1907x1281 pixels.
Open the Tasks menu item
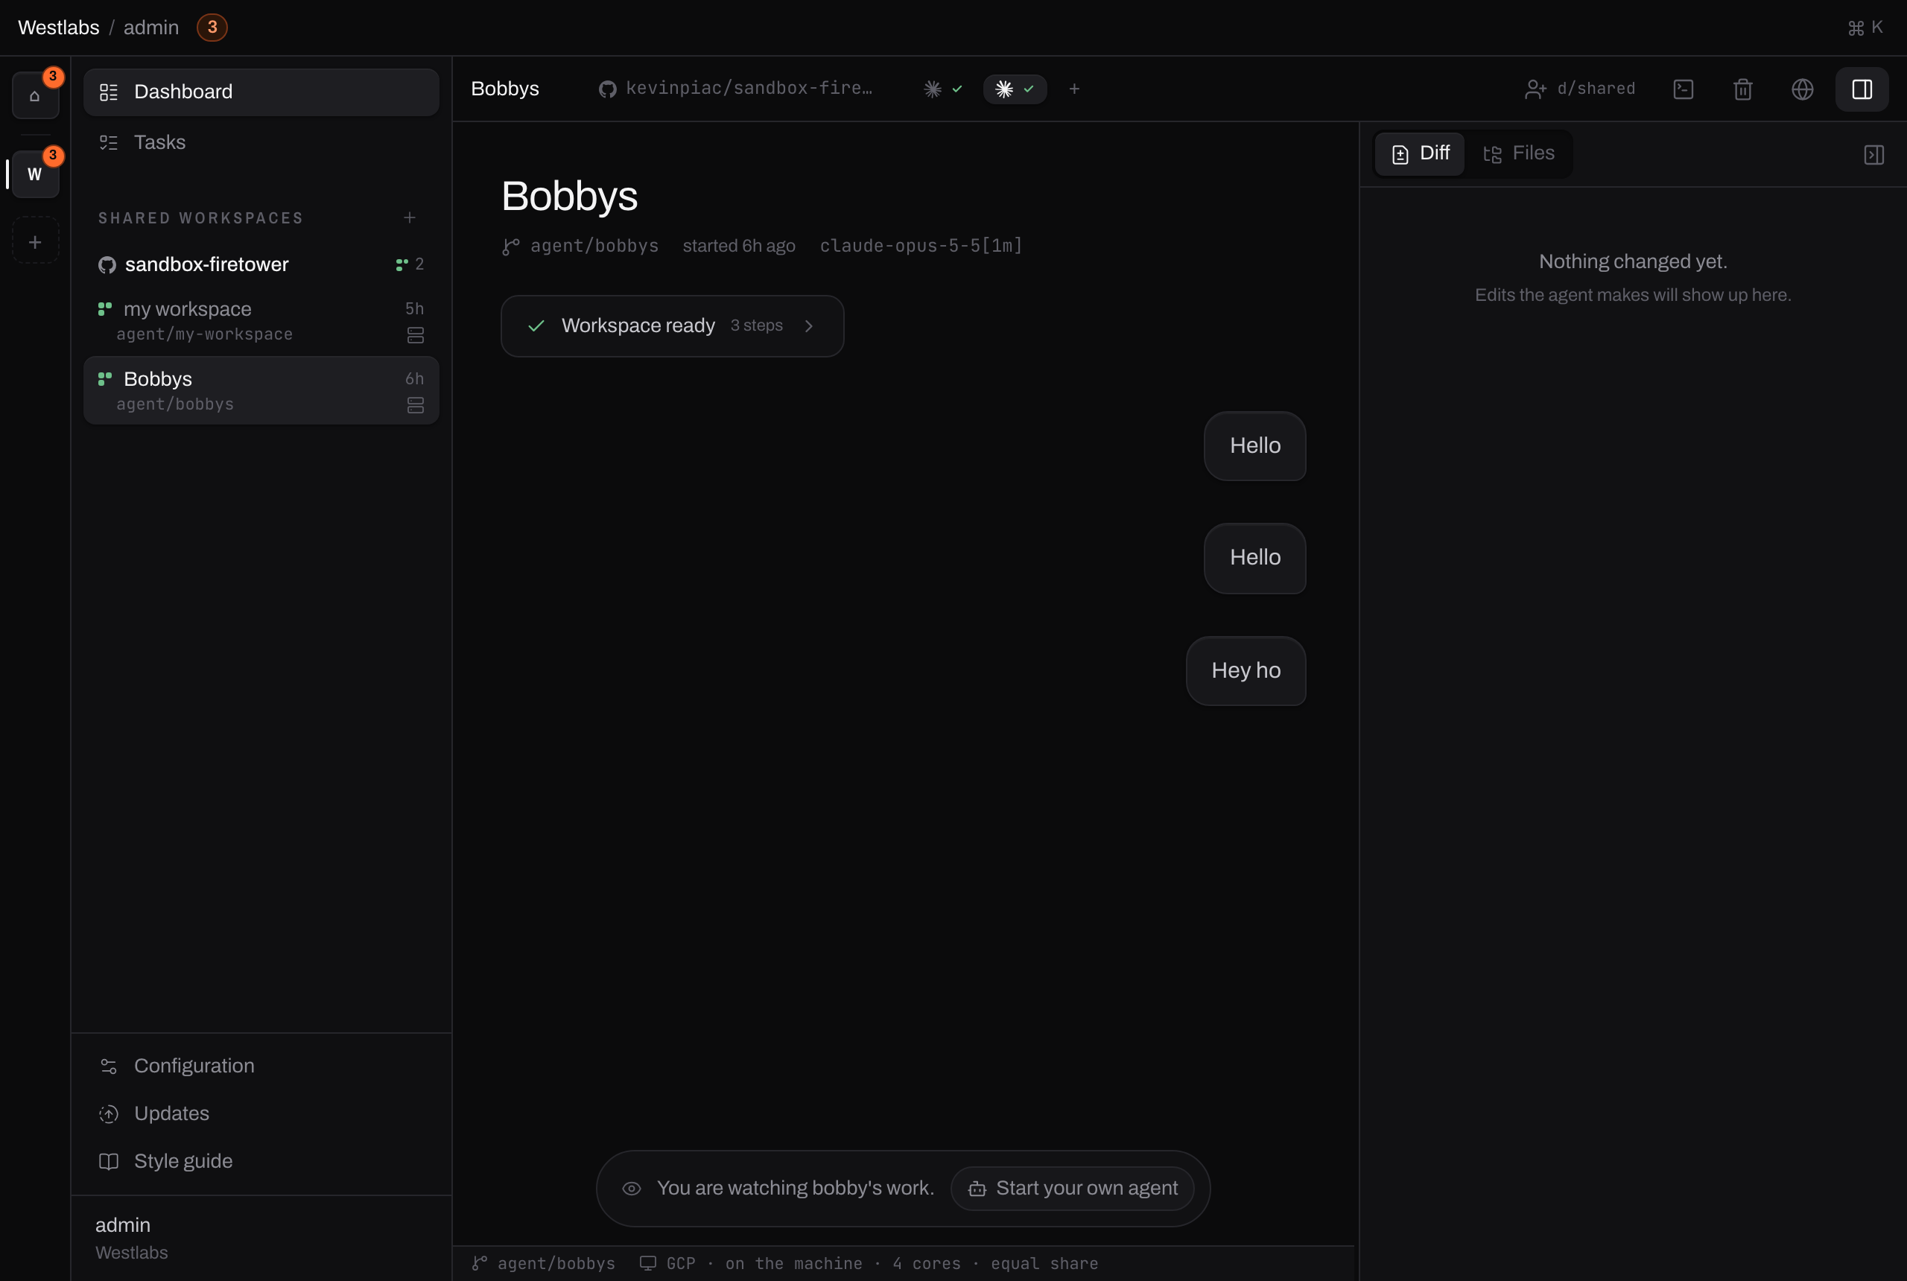(261, 142)
